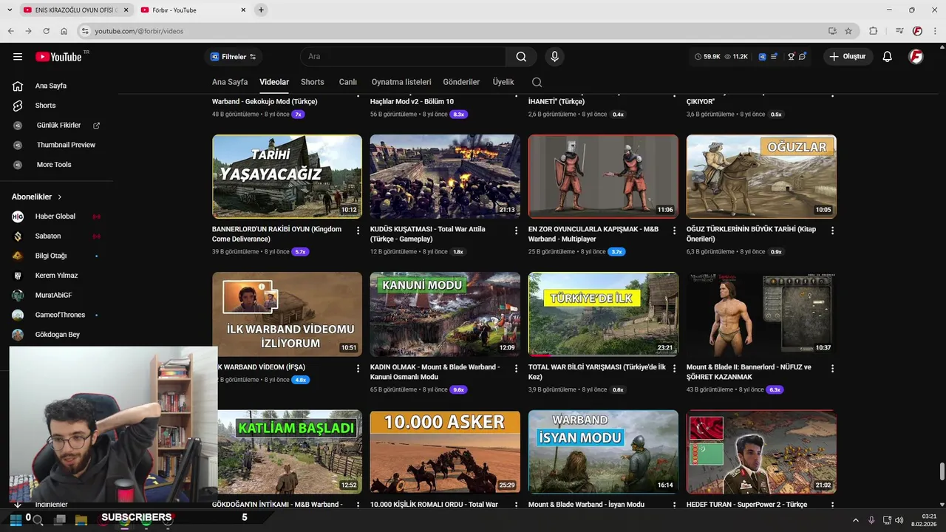Search within the channel using magnifier tab icon
The height and width of the screenshot is (532, 946).
pos(537,82)
